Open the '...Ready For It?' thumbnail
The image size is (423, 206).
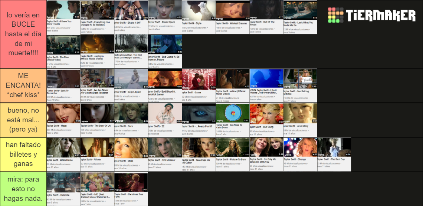click(x=199, y=120)
